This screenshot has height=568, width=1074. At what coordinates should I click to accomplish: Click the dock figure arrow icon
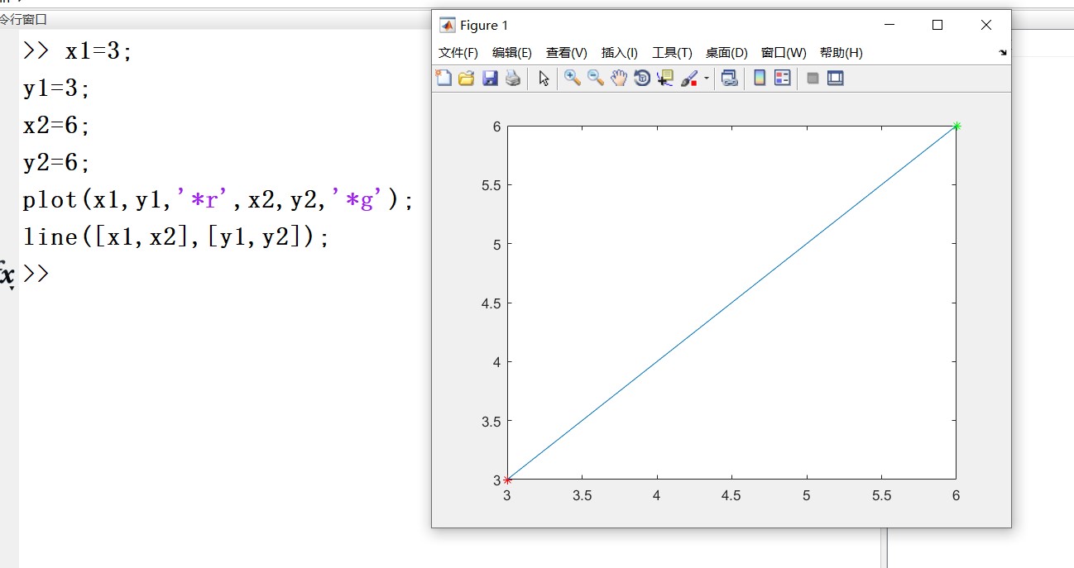point(1003,52)
